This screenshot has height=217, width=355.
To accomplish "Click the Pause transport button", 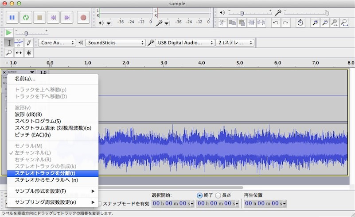I will point(12,17).
